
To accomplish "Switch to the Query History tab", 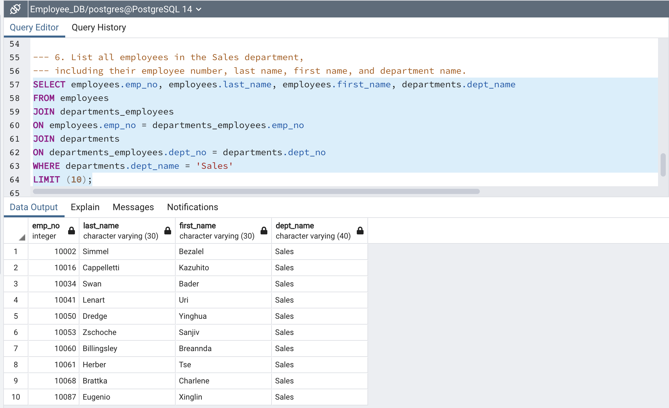I will [x=98, y=27].
